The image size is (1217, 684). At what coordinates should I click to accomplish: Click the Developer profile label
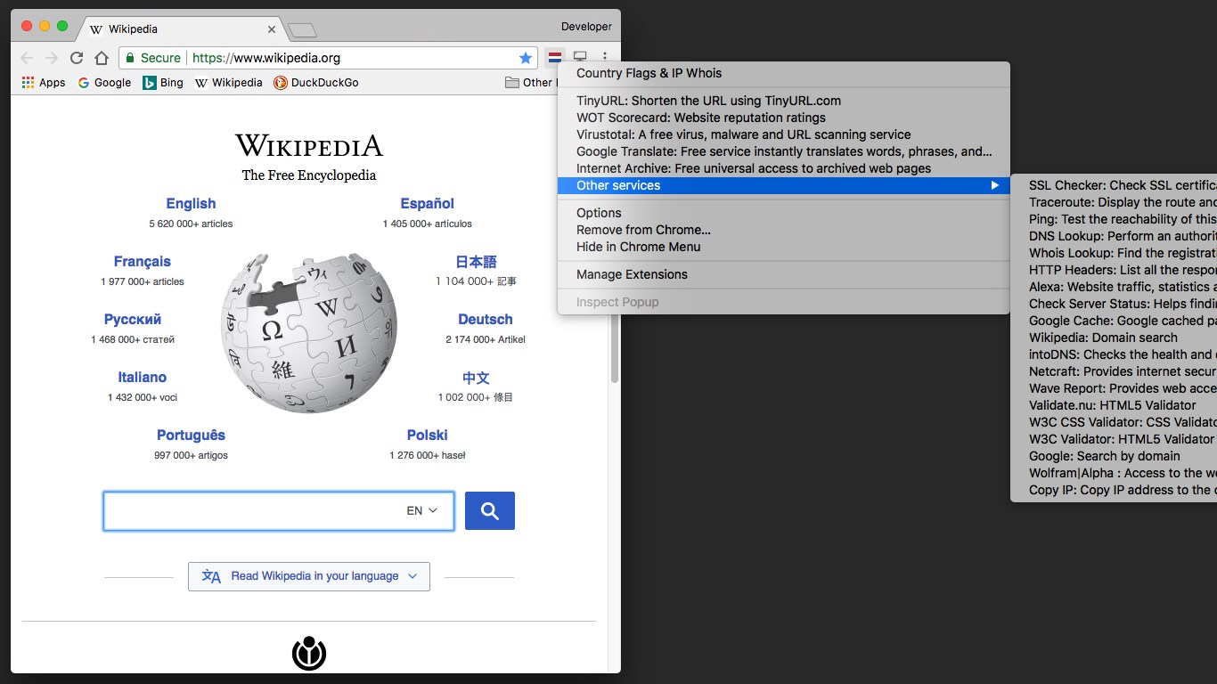(587, 27)
